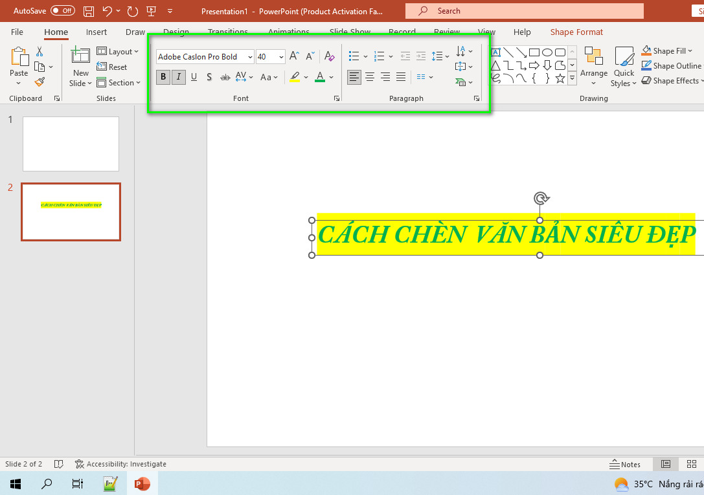The width and height of the screenshot is (704, 495).
Task: Apply the green font color
Action: point(320,77)
